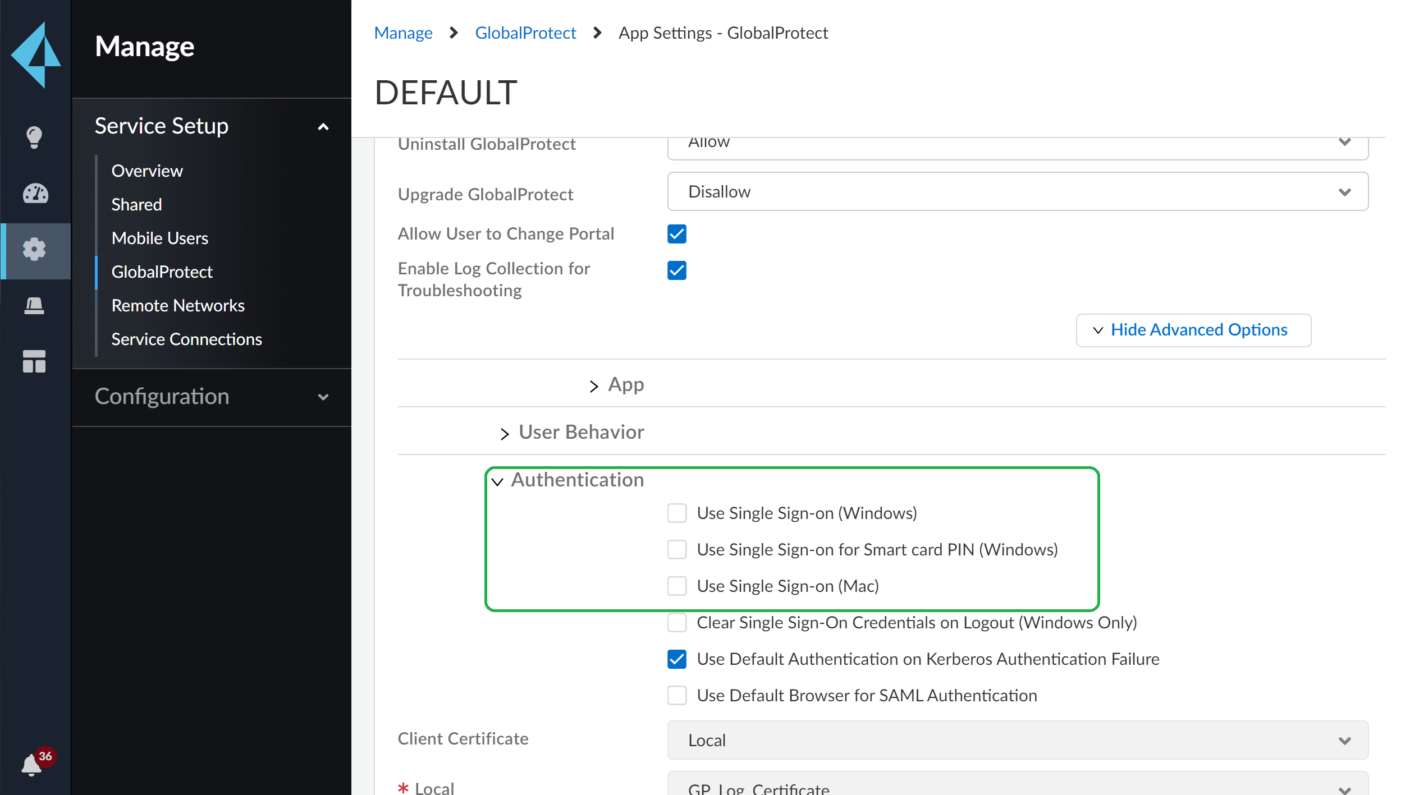Open the tiles layout icon in sidebar
The width and height of the screenshot is (1419, 795).
(x=34, y=361)
